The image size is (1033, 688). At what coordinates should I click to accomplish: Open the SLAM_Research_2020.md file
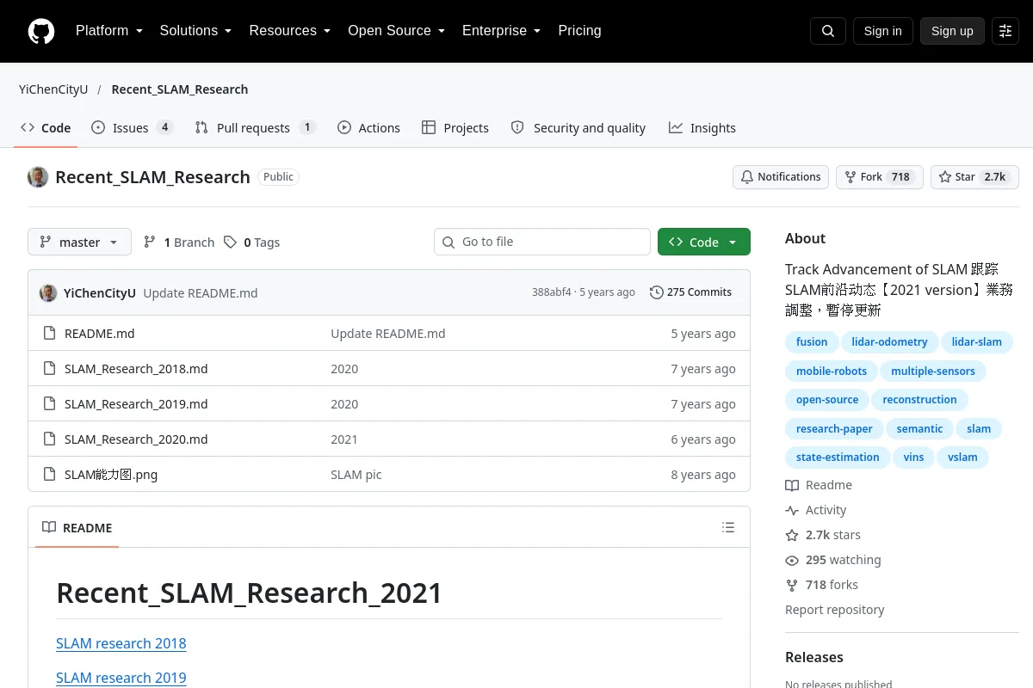pos(136,439)
